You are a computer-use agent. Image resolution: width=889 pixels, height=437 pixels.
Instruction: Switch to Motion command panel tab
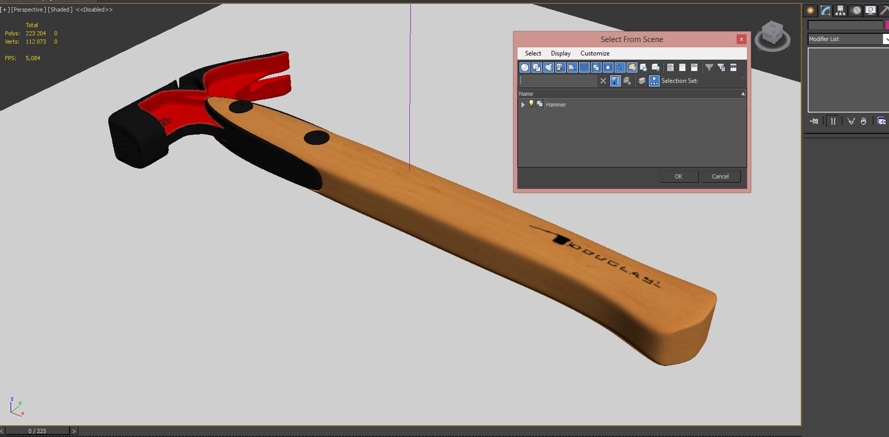click(x=856, y=11)
